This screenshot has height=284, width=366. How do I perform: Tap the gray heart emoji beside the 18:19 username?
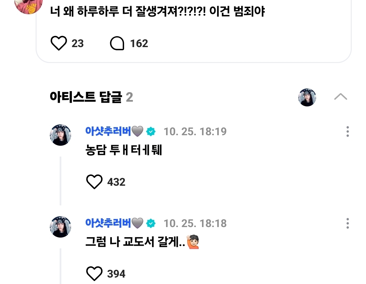pyautogui.click(x=138, y=131)
